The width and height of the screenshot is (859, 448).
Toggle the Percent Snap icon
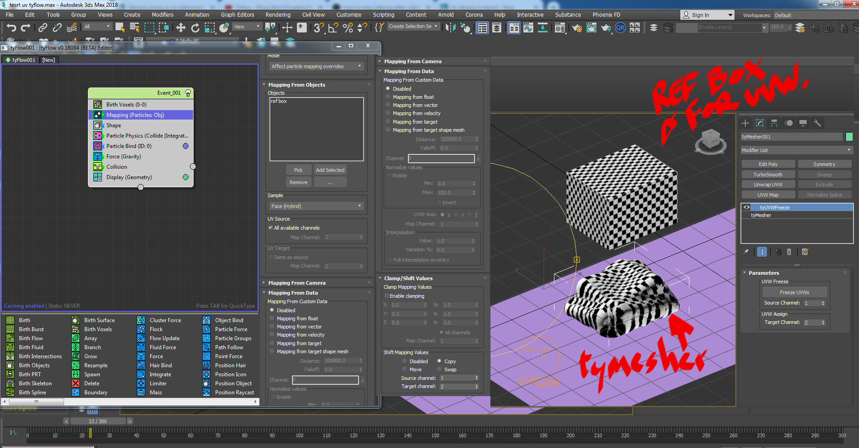[x=347, y=28]
